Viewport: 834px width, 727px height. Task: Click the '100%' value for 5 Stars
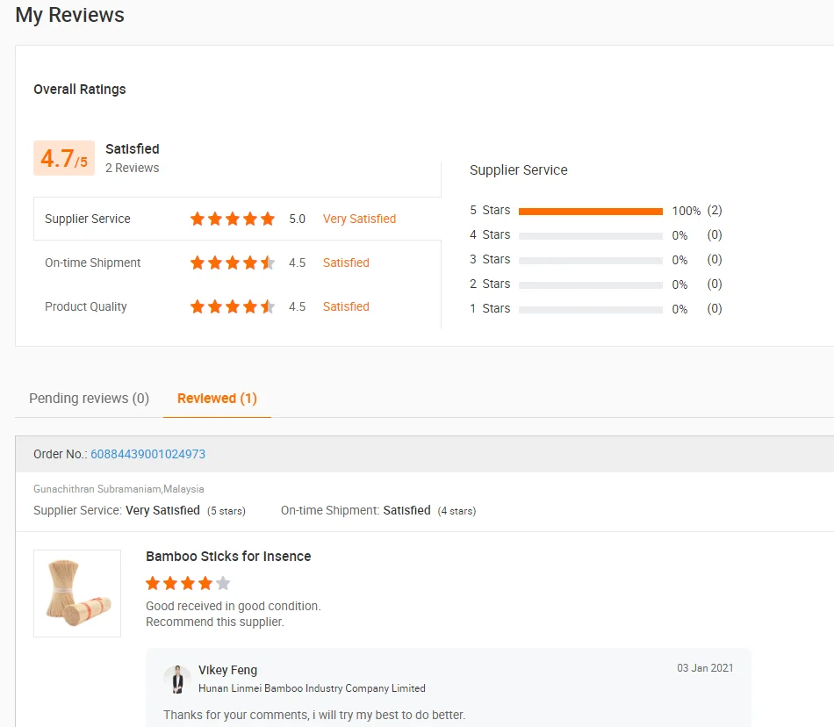coord(687,211)
